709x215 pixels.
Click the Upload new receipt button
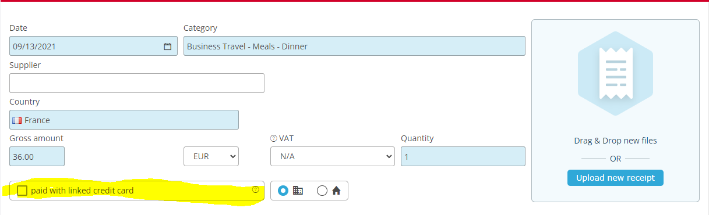pos(615,178)
